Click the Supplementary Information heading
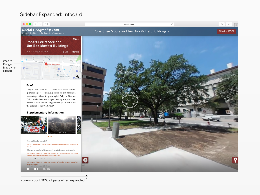This screenshot has height=195, width=260. (x=45, y=113)
